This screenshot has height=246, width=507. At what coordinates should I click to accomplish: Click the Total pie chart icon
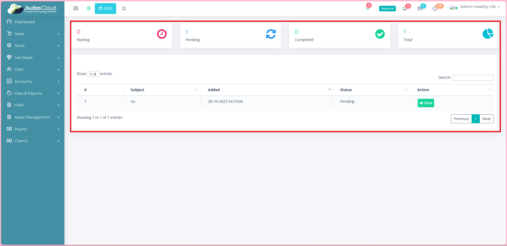coord(488,34)
